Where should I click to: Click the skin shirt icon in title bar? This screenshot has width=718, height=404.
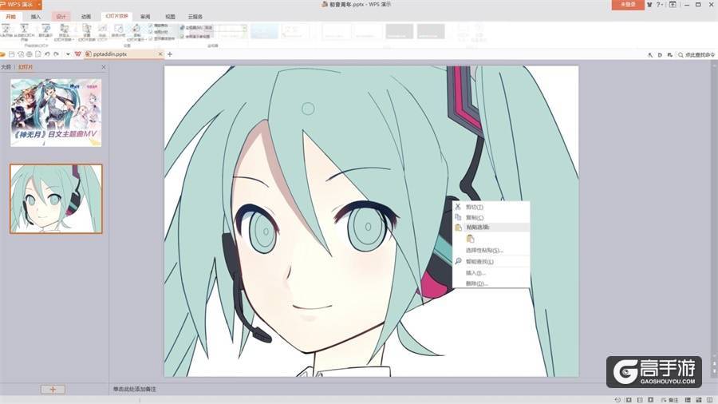[649, 5]
